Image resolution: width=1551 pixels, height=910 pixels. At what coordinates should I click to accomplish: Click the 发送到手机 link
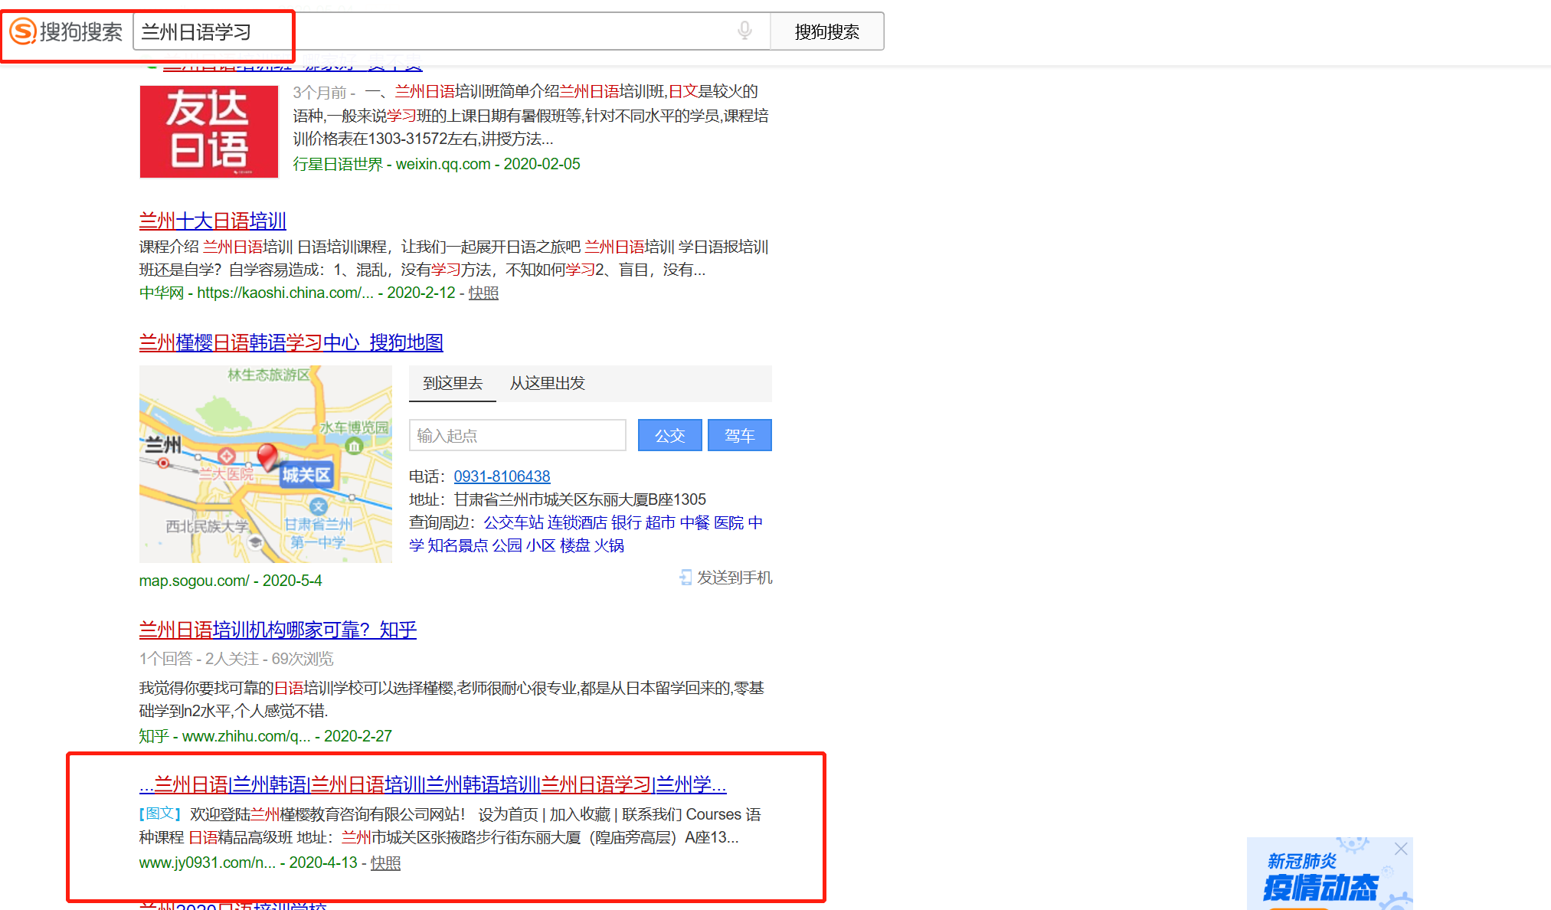(735, 578)
